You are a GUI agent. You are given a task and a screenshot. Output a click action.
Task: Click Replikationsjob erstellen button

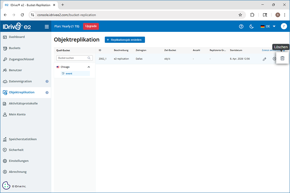125,40
